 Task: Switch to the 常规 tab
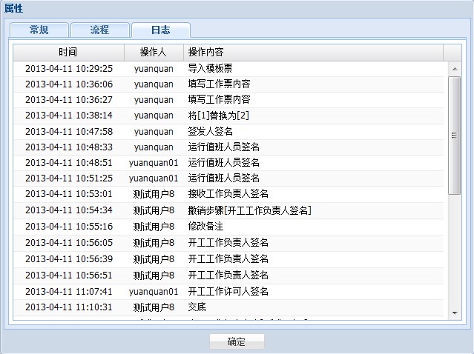[39, 30]
